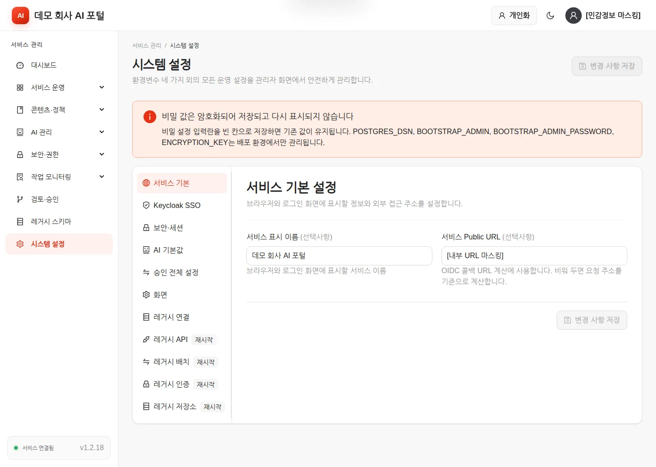Click the 서비스 관리 breadcrumb link
Image resolution: width=656 pixels, height=467 pixels.
147,46
